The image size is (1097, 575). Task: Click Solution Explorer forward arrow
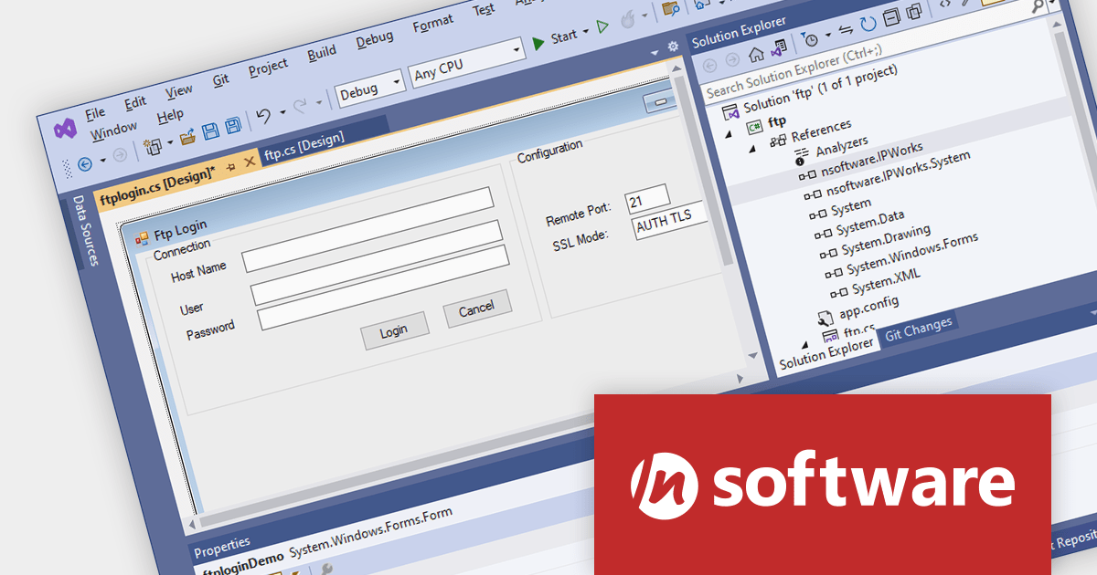[x=732, y=61]
